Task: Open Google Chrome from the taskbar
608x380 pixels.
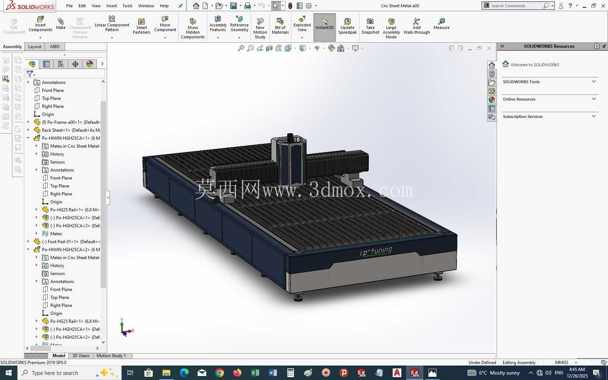Action: (x=220, y=373)
